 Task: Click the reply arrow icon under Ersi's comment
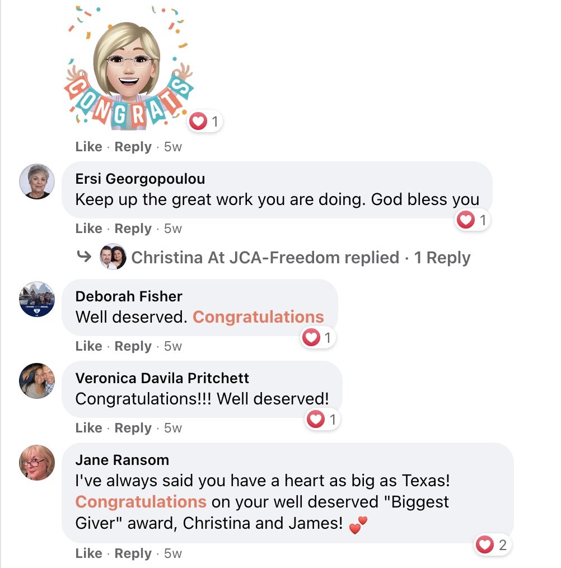(x=84, y=257)
